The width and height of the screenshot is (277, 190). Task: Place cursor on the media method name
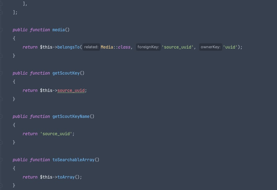[x=59, y=30]
